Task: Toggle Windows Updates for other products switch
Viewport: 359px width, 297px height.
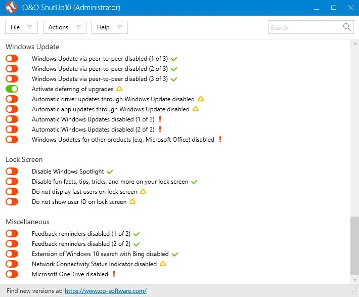Action: [12, 139]
